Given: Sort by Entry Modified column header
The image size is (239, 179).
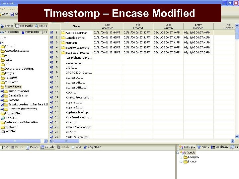Looking at the screenshot, I should (x=198, y=26).
